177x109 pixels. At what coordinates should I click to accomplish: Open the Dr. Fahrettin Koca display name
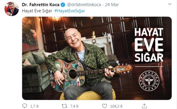point(41,5)
